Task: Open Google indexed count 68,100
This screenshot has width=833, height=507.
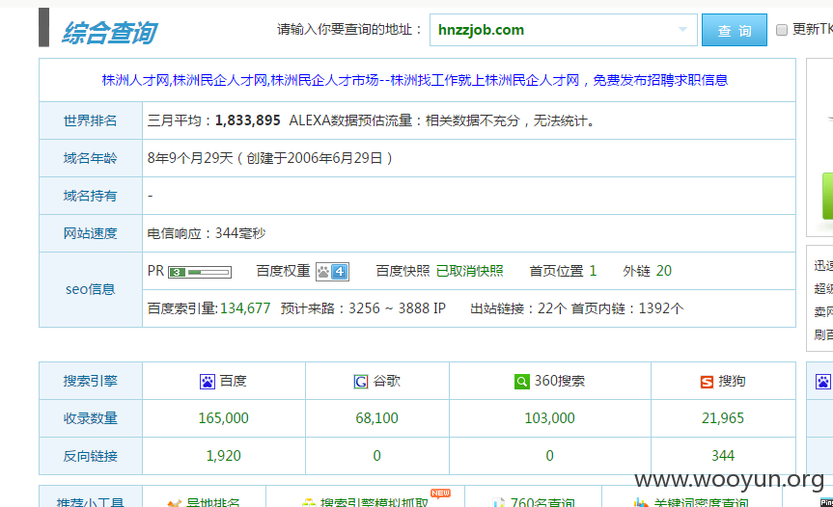Action: [x=376, y=418]
